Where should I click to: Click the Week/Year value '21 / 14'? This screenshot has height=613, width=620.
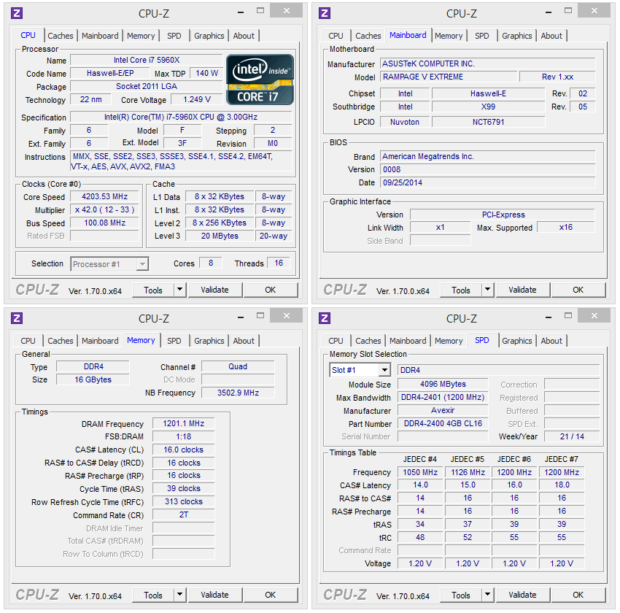(572, 436)
